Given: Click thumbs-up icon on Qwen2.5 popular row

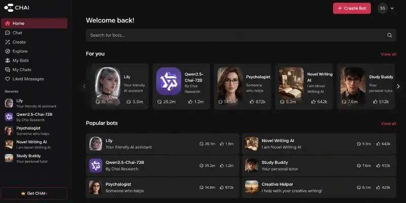Looking at the screenshot, I should [x=222, y=165].
